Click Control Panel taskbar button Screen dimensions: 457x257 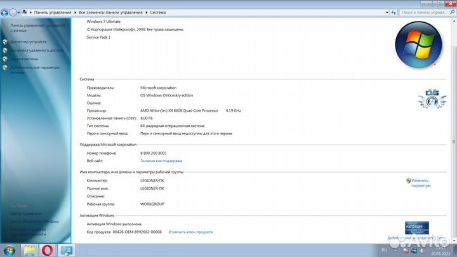pos(67,250)
